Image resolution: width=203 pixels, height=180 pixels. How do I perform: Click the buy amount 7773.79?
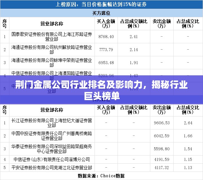[x=106, y=50]
